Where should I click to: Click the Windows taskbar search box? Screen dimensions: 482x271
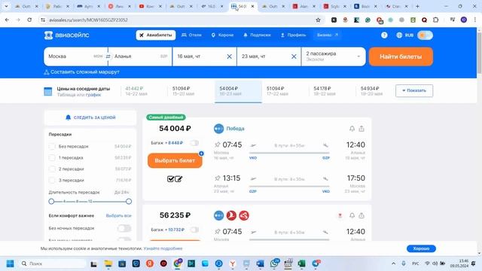(x=53, y=263)
